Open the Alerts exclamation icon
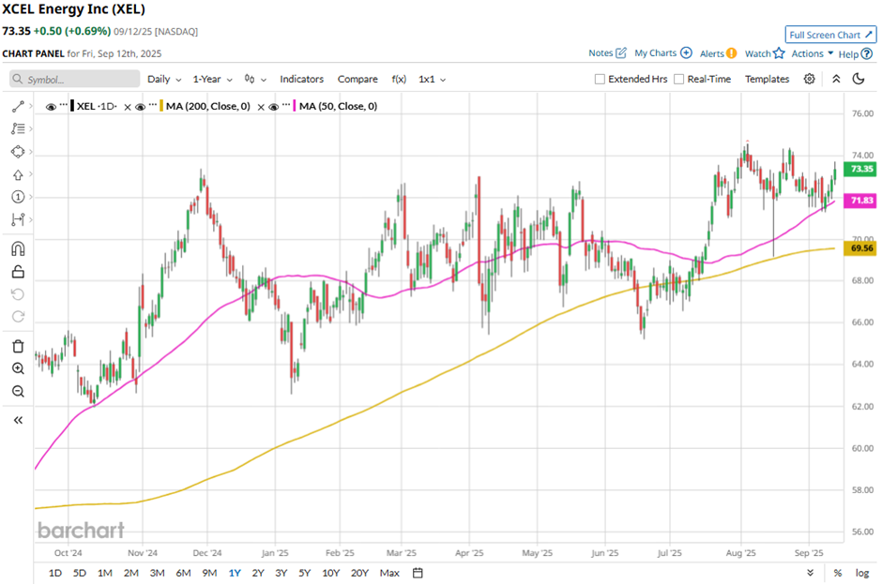Screen dimensions: 882x584 (x=731, y=53)
